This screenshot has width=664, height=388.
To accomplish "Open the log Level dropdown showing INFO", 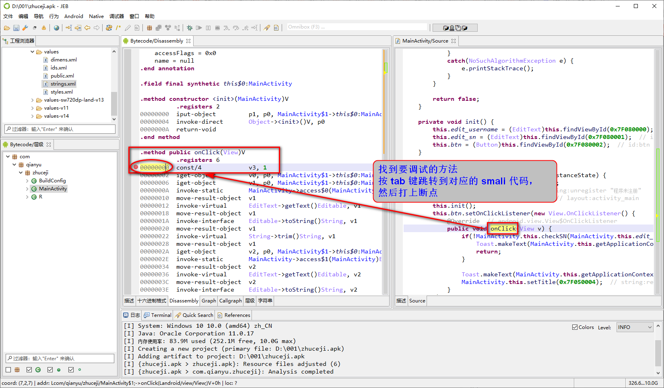I will pos(635,327).
